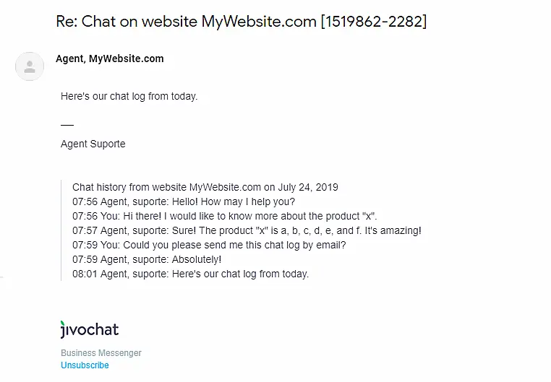This screenshot has width=551, height=382.
Task: Click the email subject heading
Action: (241, 22)
